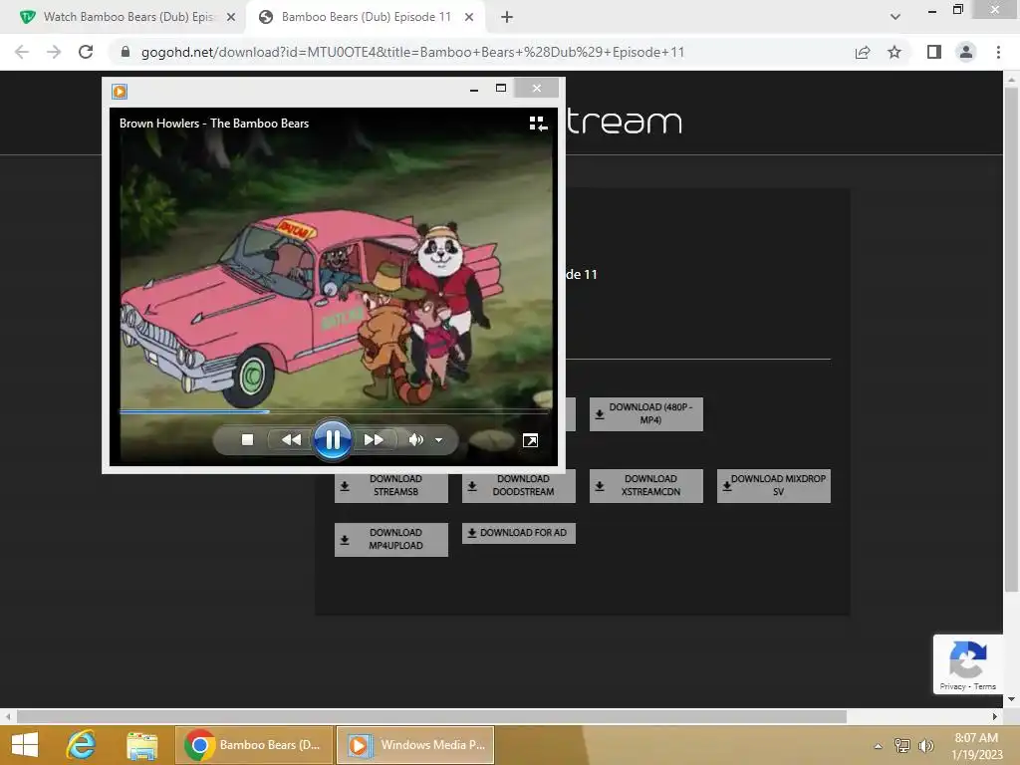1020x765 pixels.
Task: Open a new browser tab
Action: 507,18
